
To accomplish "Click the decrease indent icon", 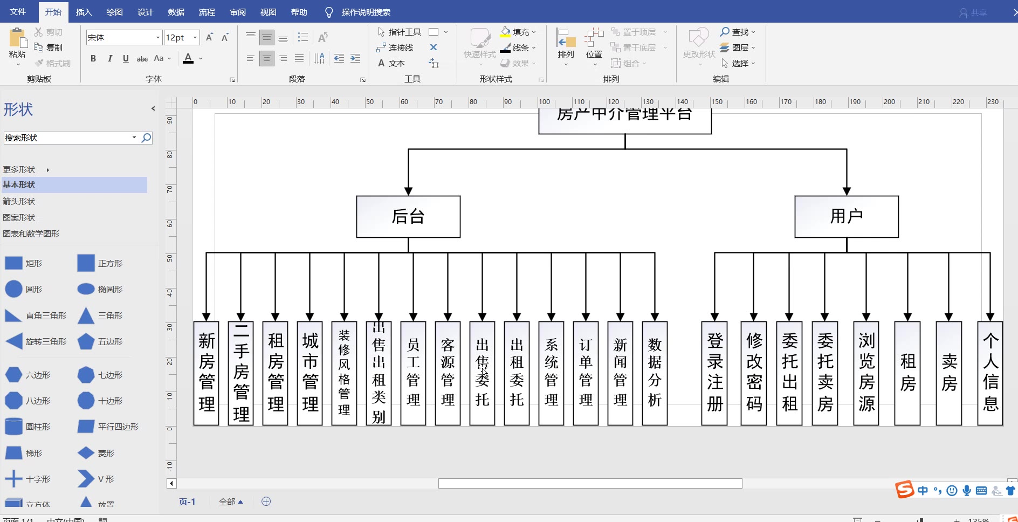I will pos(339,58).
